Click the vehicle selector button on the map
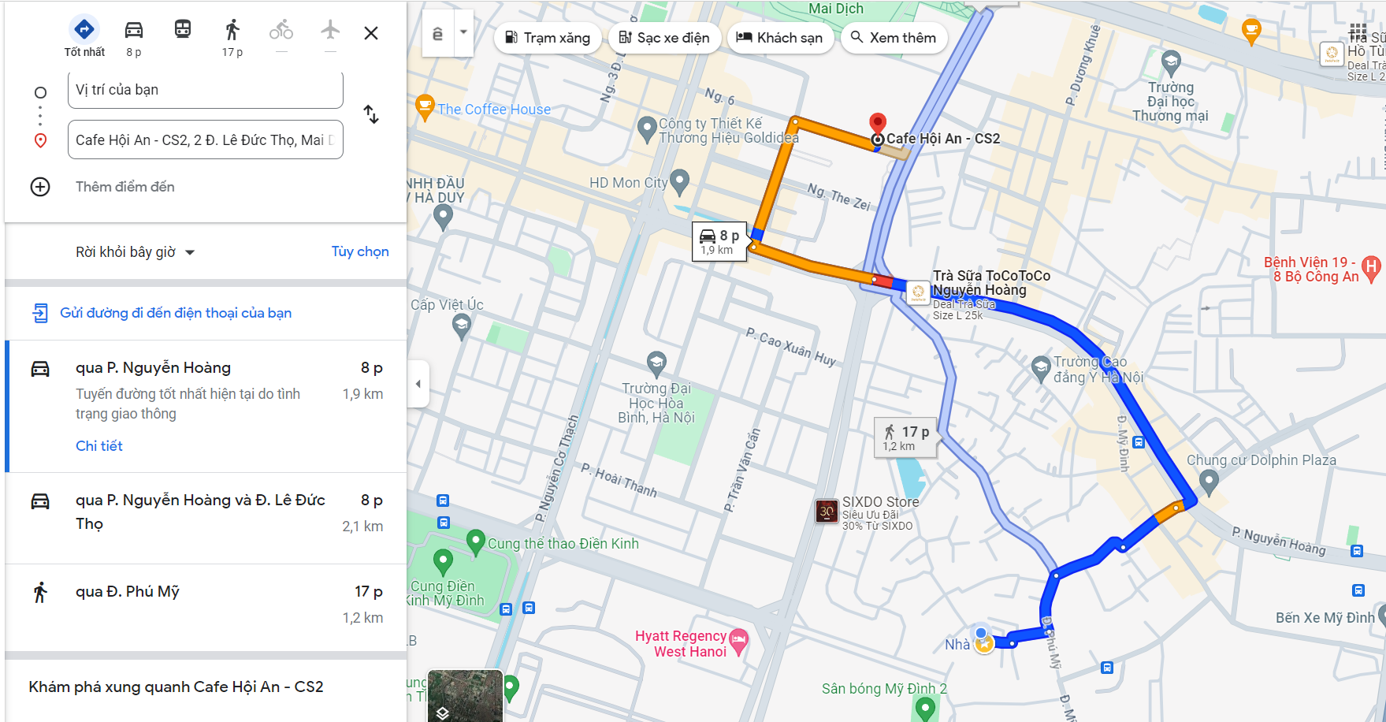 pos(438,34)
